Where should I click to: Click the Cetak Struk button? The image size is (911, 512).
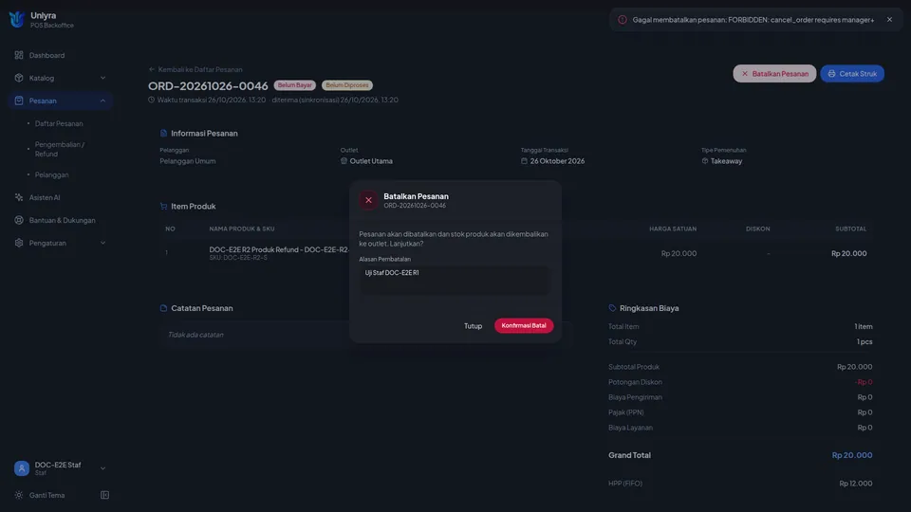click(x=852, y=74)
